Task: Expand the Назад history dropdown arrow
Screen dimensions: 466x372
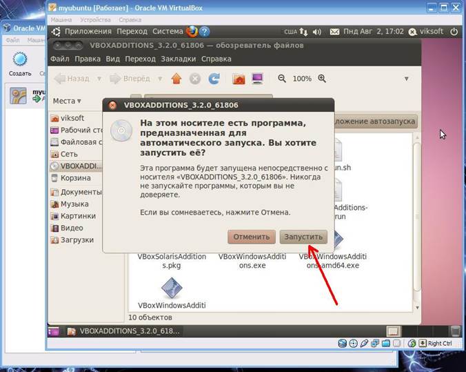Action: point(99,79)
